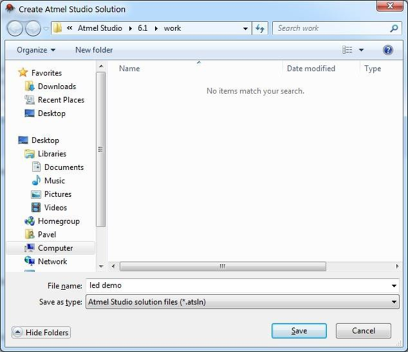Screen dimensions: 408x352
Task: Select the Pavel label in the tree
Action: pos(47,234)
